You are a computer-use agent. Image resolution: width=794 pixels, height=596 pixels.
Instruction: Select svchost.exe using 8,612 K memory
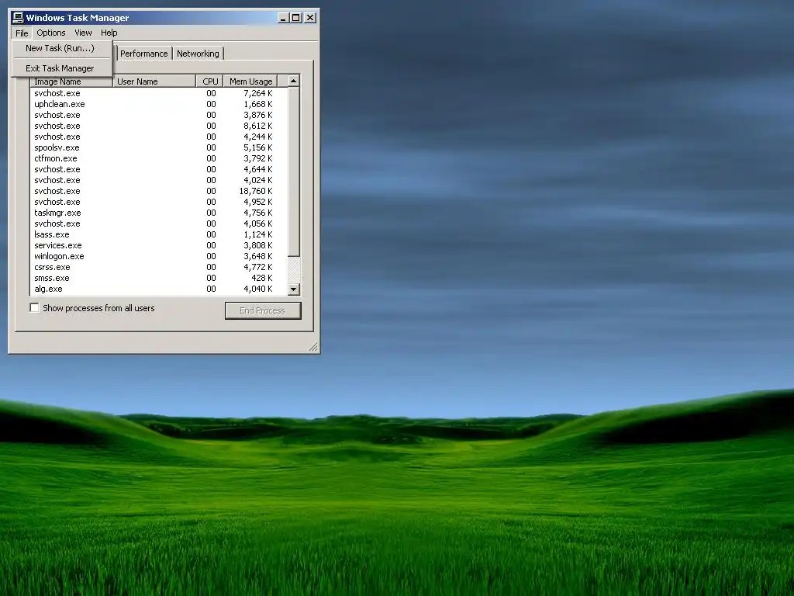coord(158,126)
